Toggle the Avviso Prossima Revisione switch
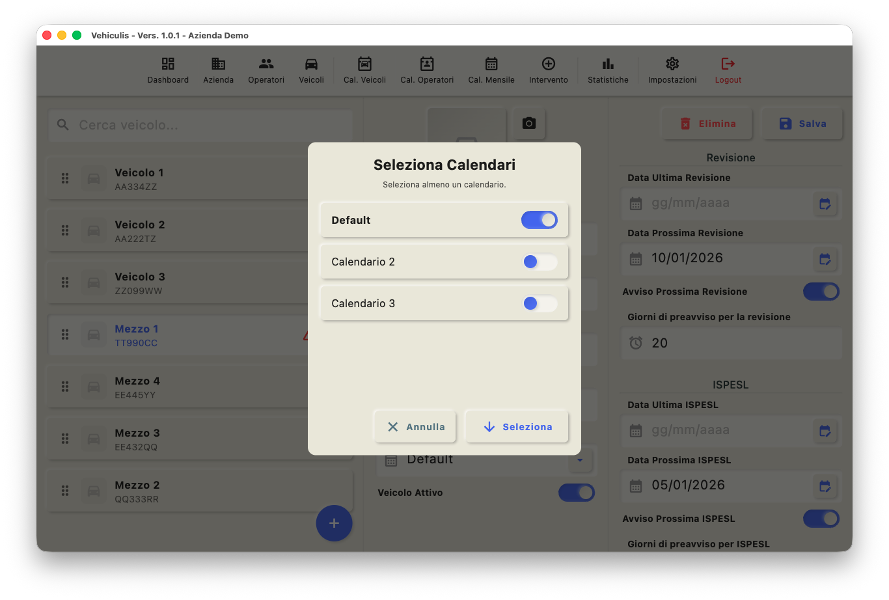The image size is (889, 600). tap(821, 292)
